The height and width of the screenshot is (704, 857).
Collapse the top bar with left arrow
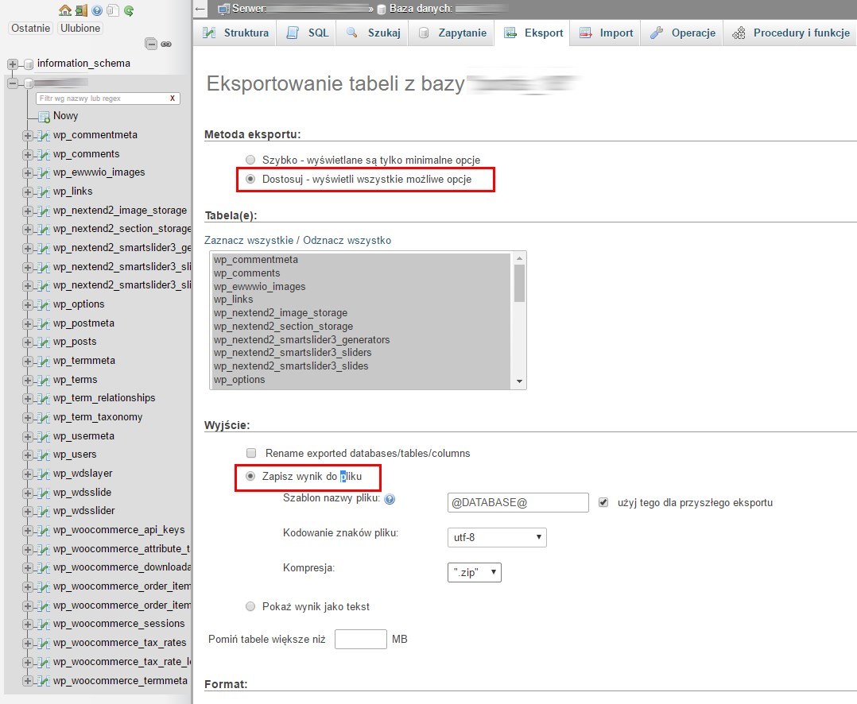(x=200, y=9)
